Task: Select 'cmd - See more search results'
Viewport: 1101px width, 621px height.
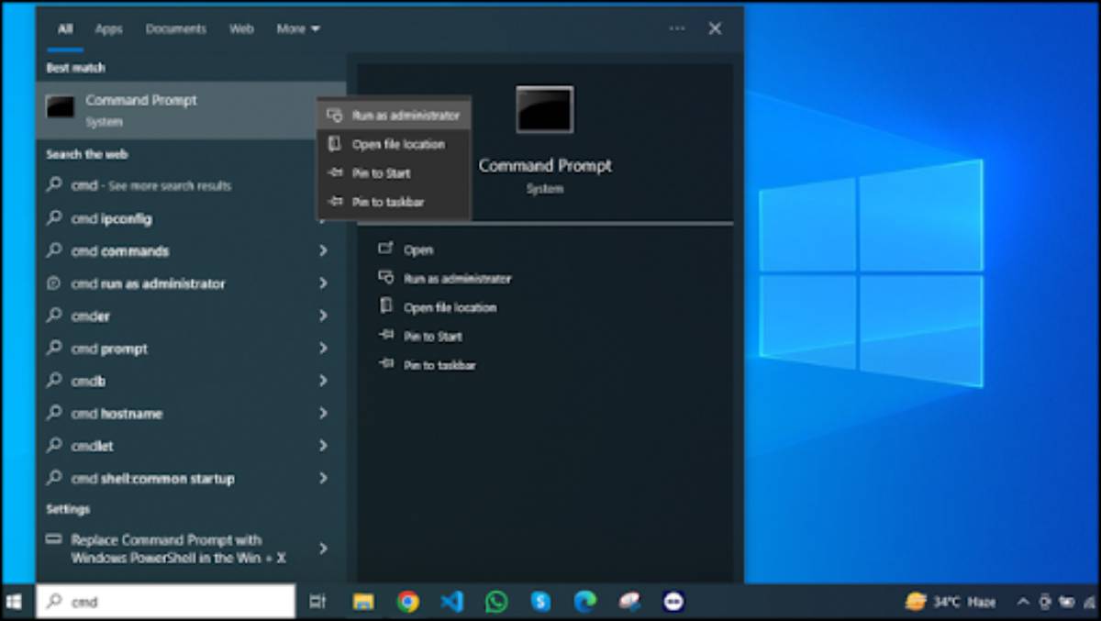Action: (191, 185)
